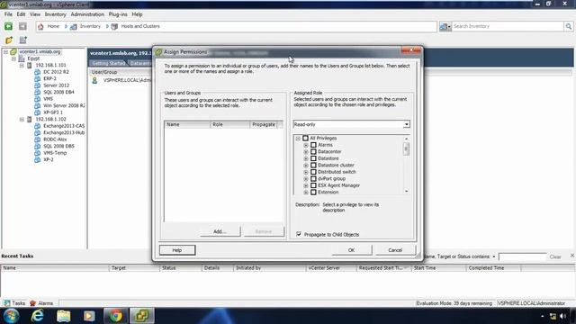
Task: Click the Recent Tasks filter text field
Action: 522,256
